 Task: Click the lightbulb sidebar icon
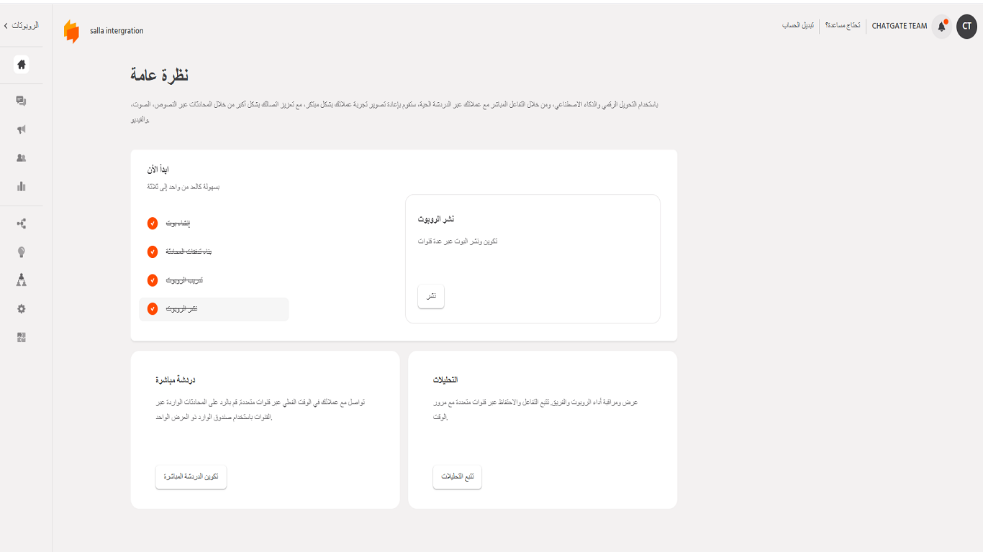(x=22, y=252)
